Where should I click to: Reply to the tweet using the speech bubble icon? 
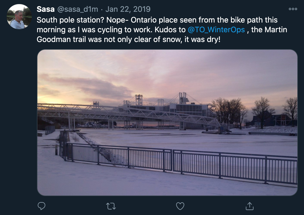coord(41,206)
